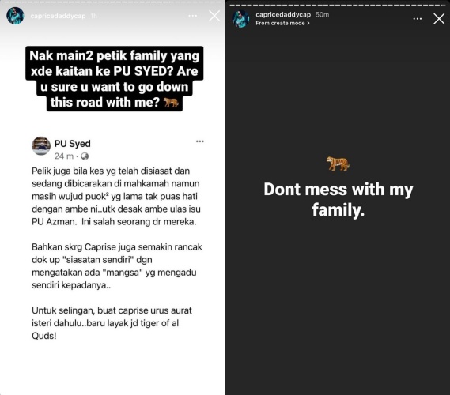Open capricedaddycap username on left story
The image size is (450, 395).
(x=58, y=16)
